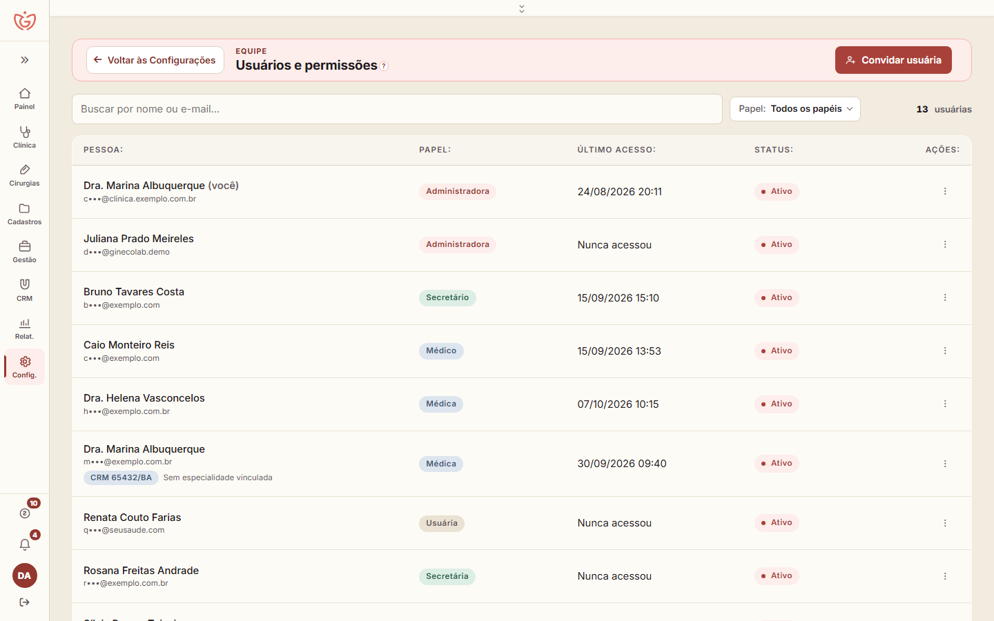Click Voltar às Configurações button

(x=155, y=60)
